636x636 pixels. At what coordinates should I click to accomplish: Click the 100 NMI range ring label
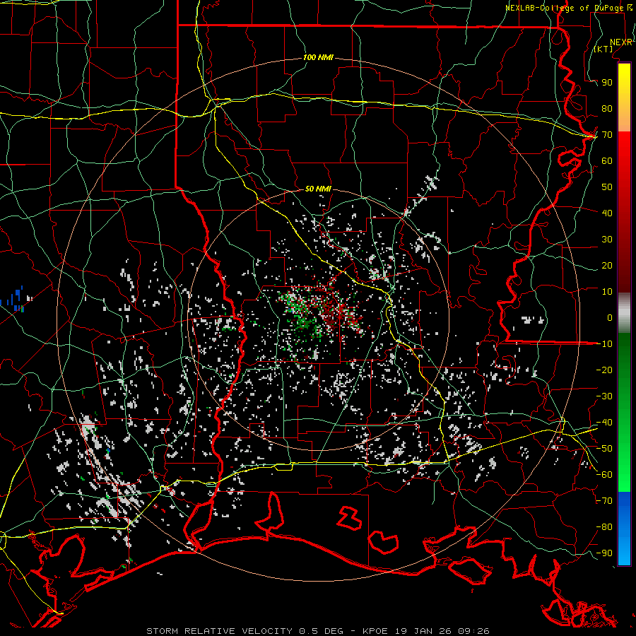(x=318, y=58)
